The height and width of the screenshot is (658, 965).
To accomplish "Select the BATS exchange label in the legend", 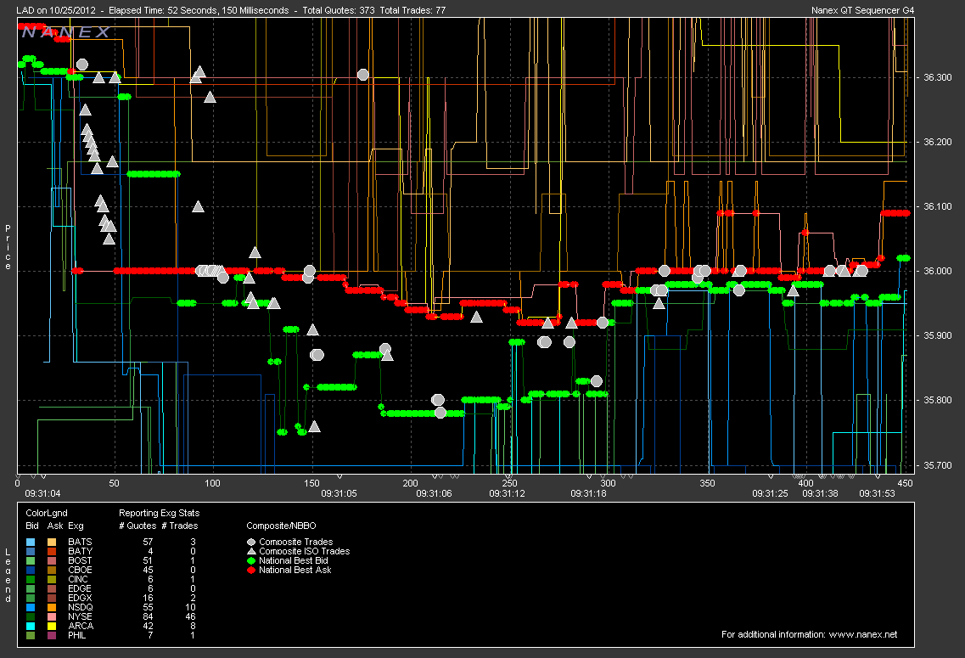I will [80, 543].
